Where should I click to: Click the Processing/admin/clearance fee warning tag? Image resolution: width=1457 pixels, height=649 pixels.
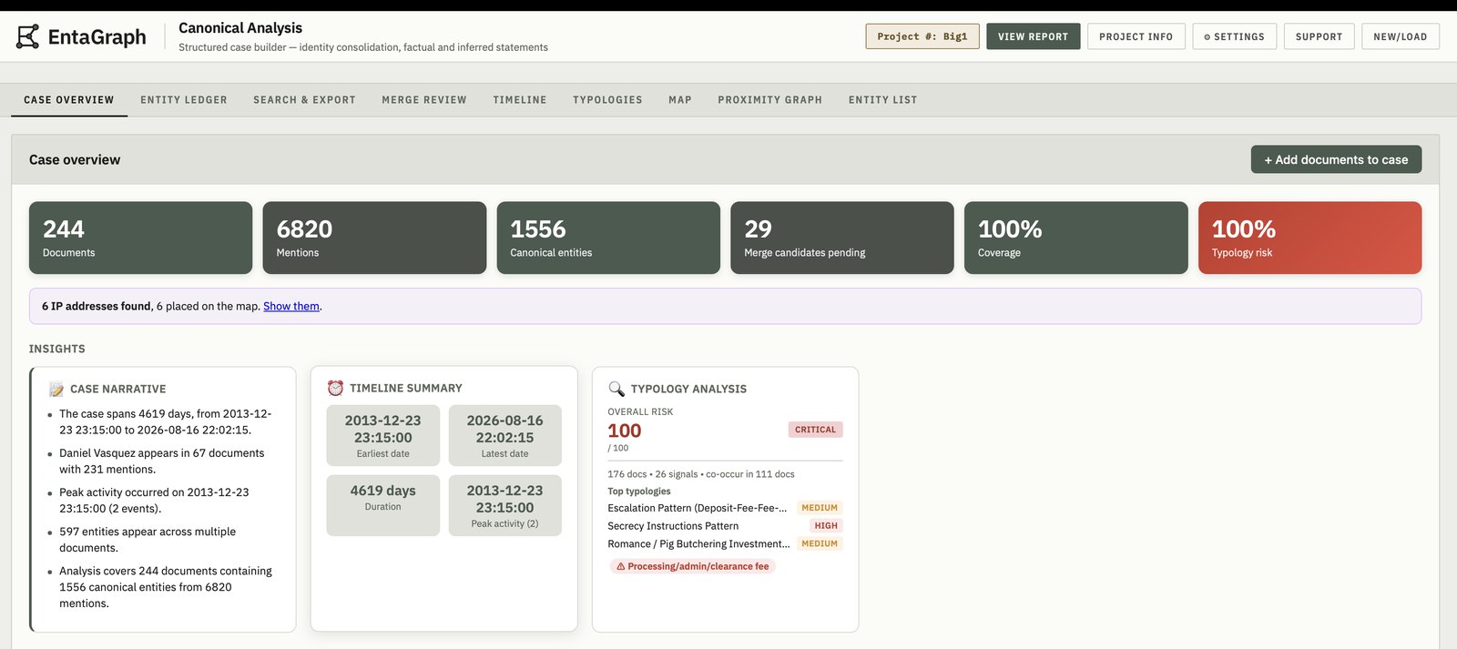click(692, 566)
